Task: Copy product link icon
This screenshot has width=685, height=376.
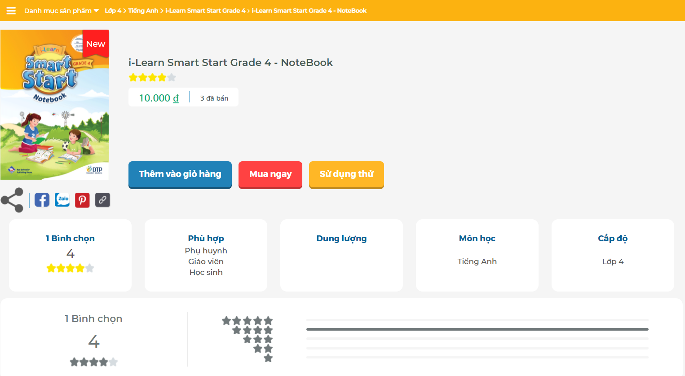Action: [x=102, y=200]
